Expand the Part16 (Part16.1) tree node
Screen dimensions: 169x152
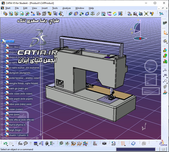tap(2, 124)
